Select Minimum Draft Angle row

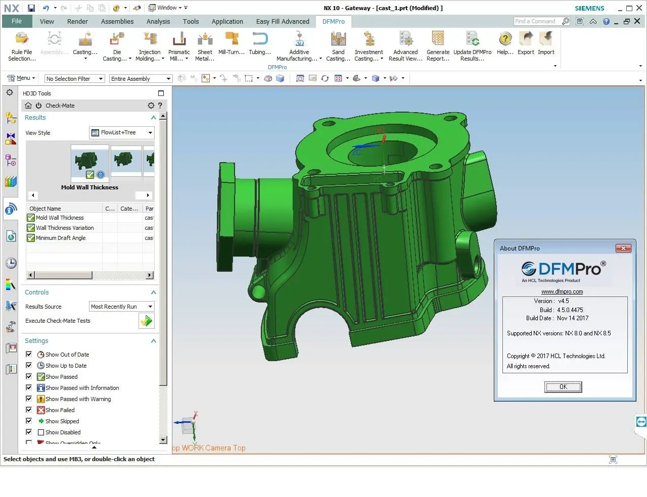point(90,238)
